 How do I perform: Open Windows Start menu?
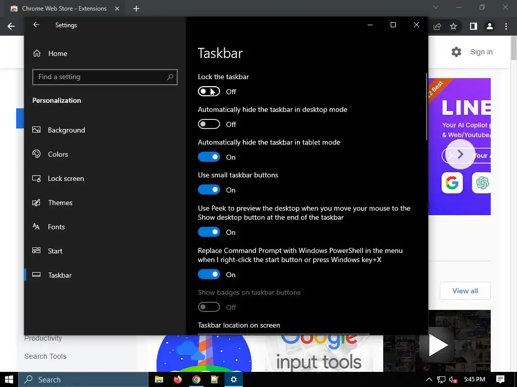(9, 379)
